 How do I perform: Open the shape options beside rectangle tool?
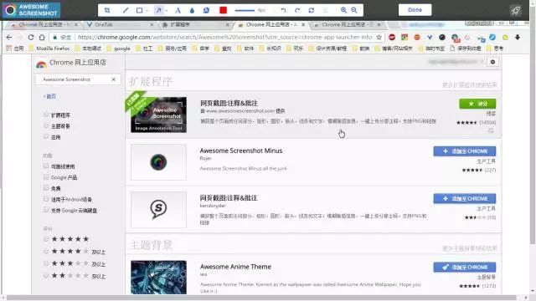[147, 11]
